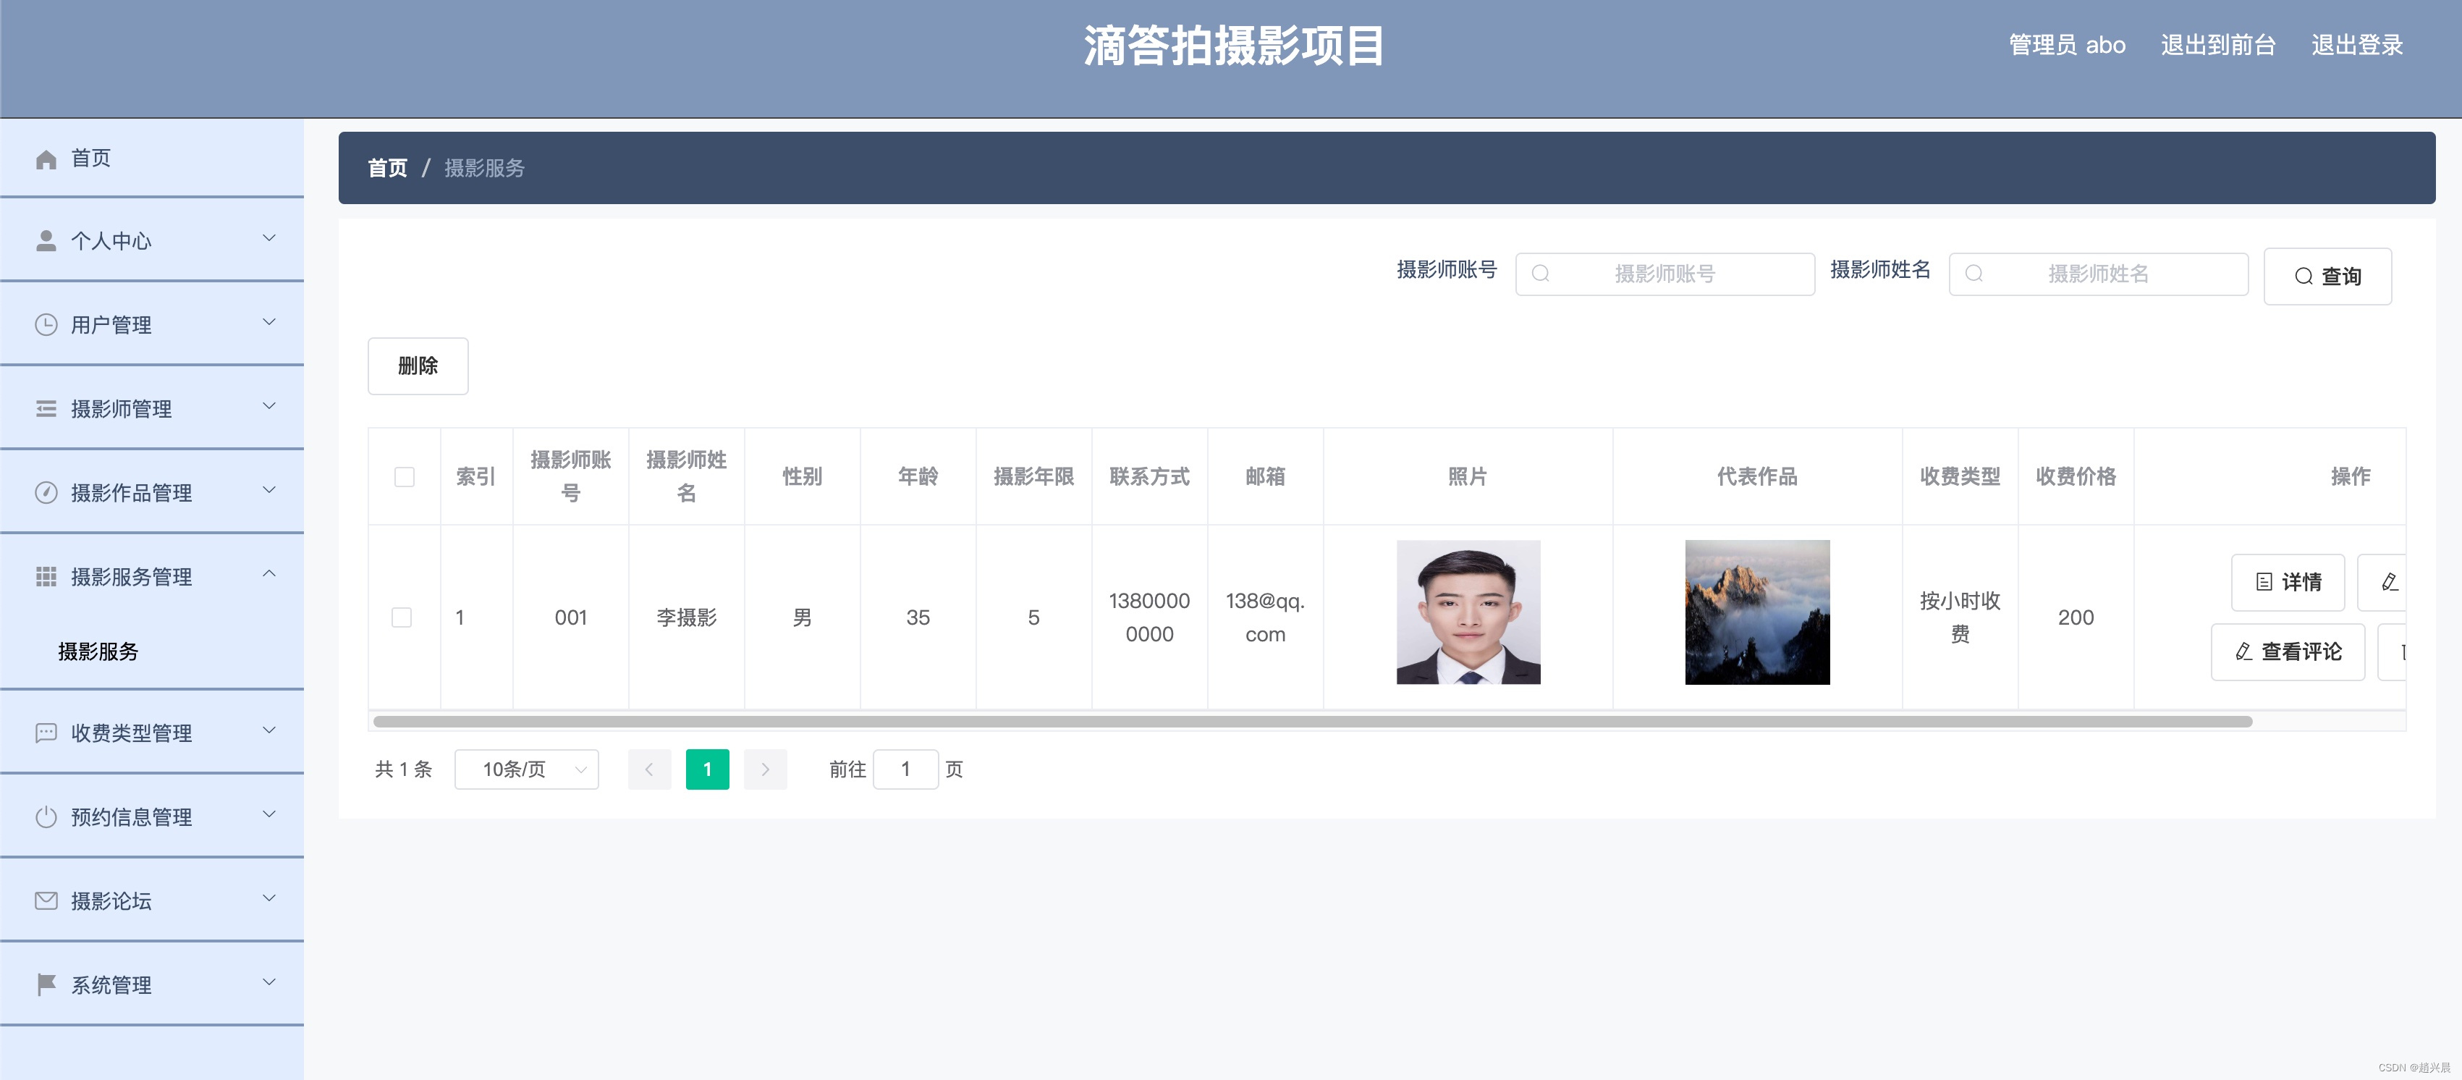Click 退出到前台 in the header
The height and width of the screenshot is (1080, 2462).
2218,45
